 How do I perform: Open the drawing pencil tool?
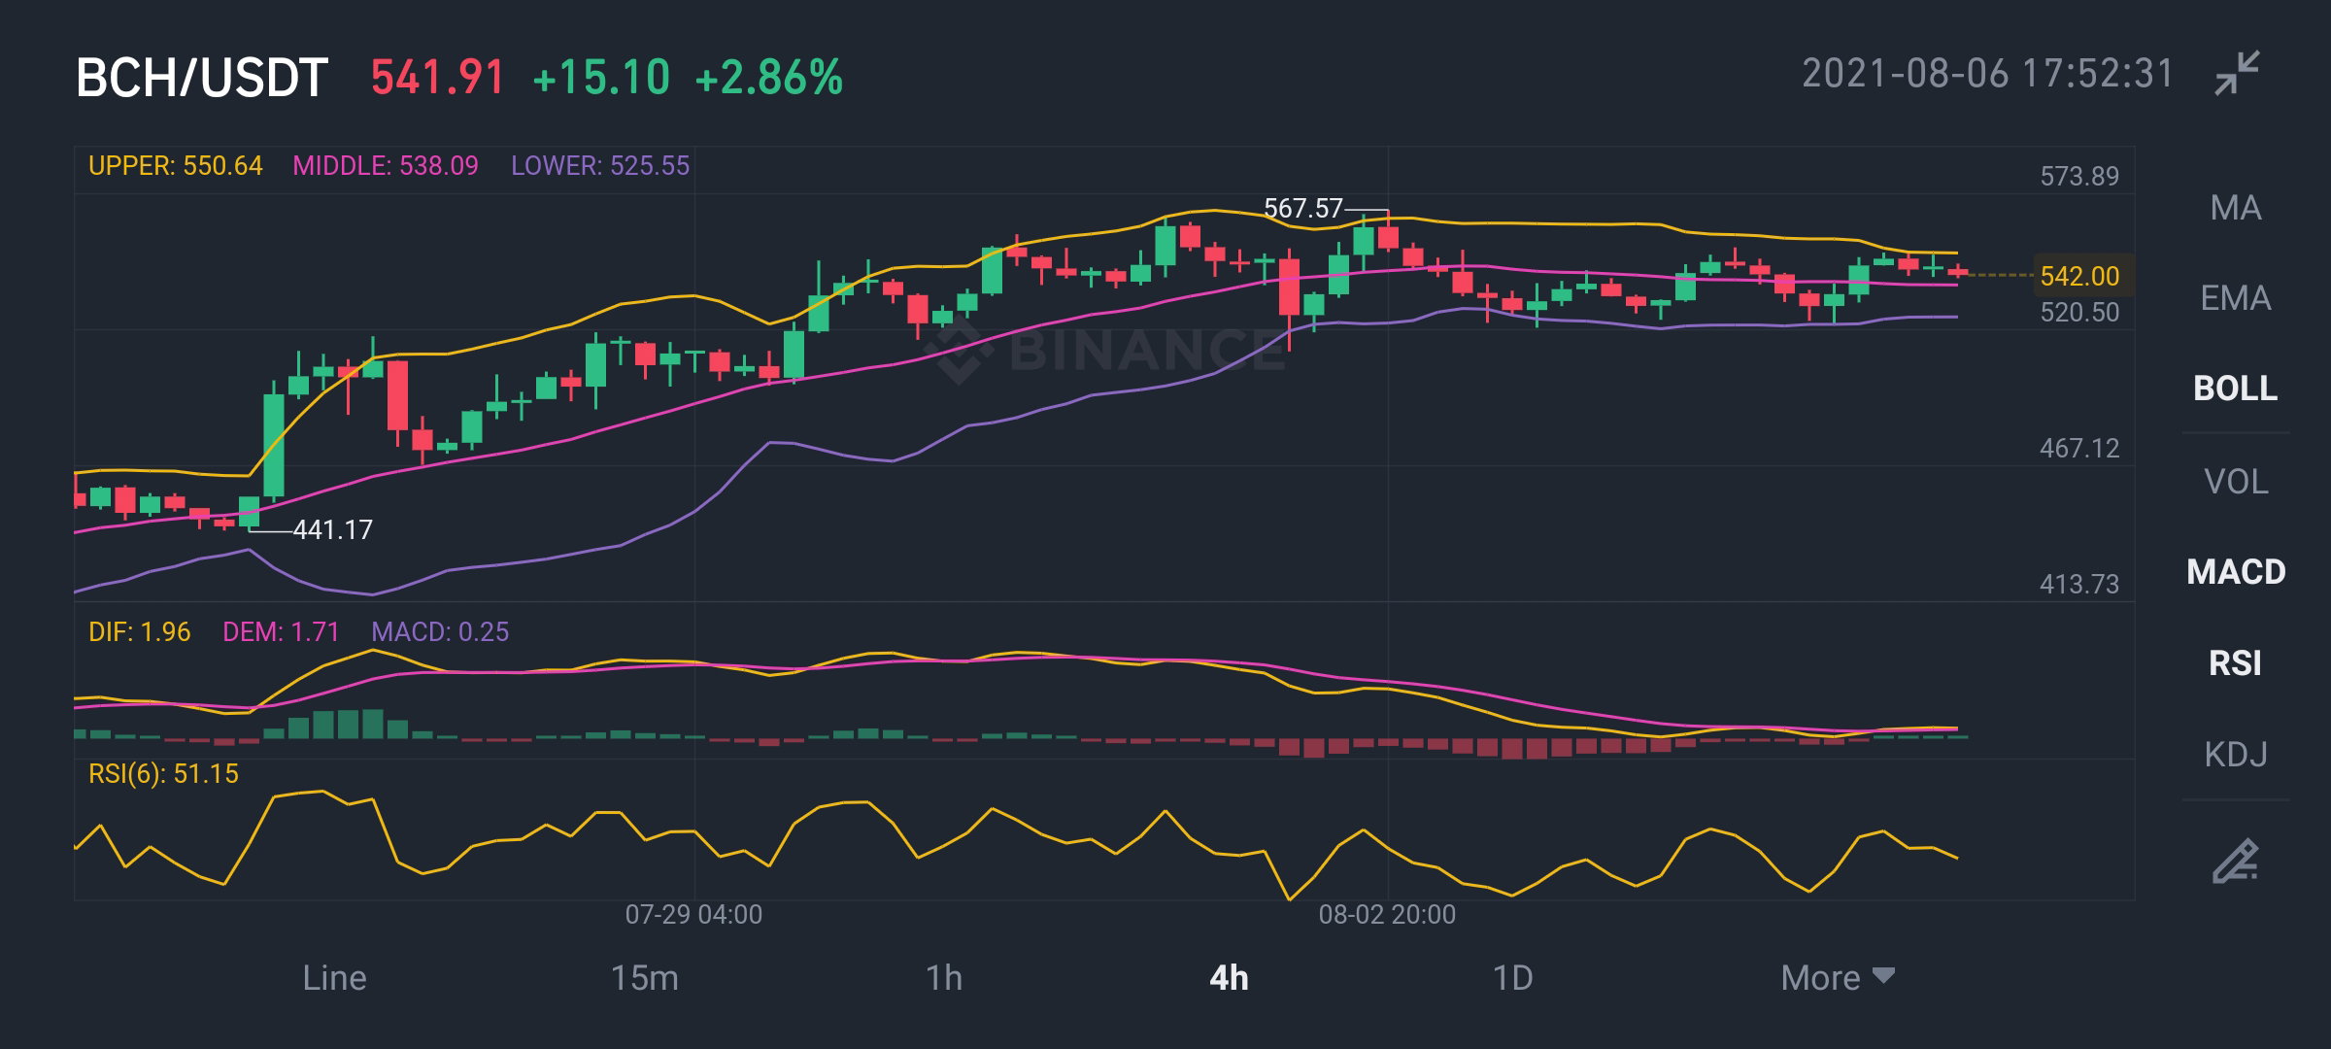[x=2236, y=861]
